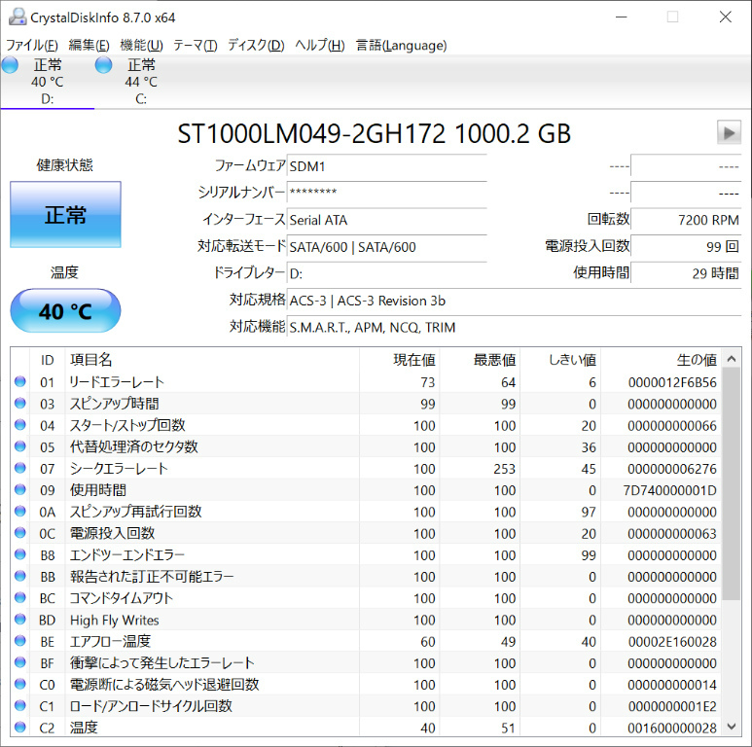Select the High Fly Writes attribute name
Screen dimensions: 752x747
coord(115,620)
